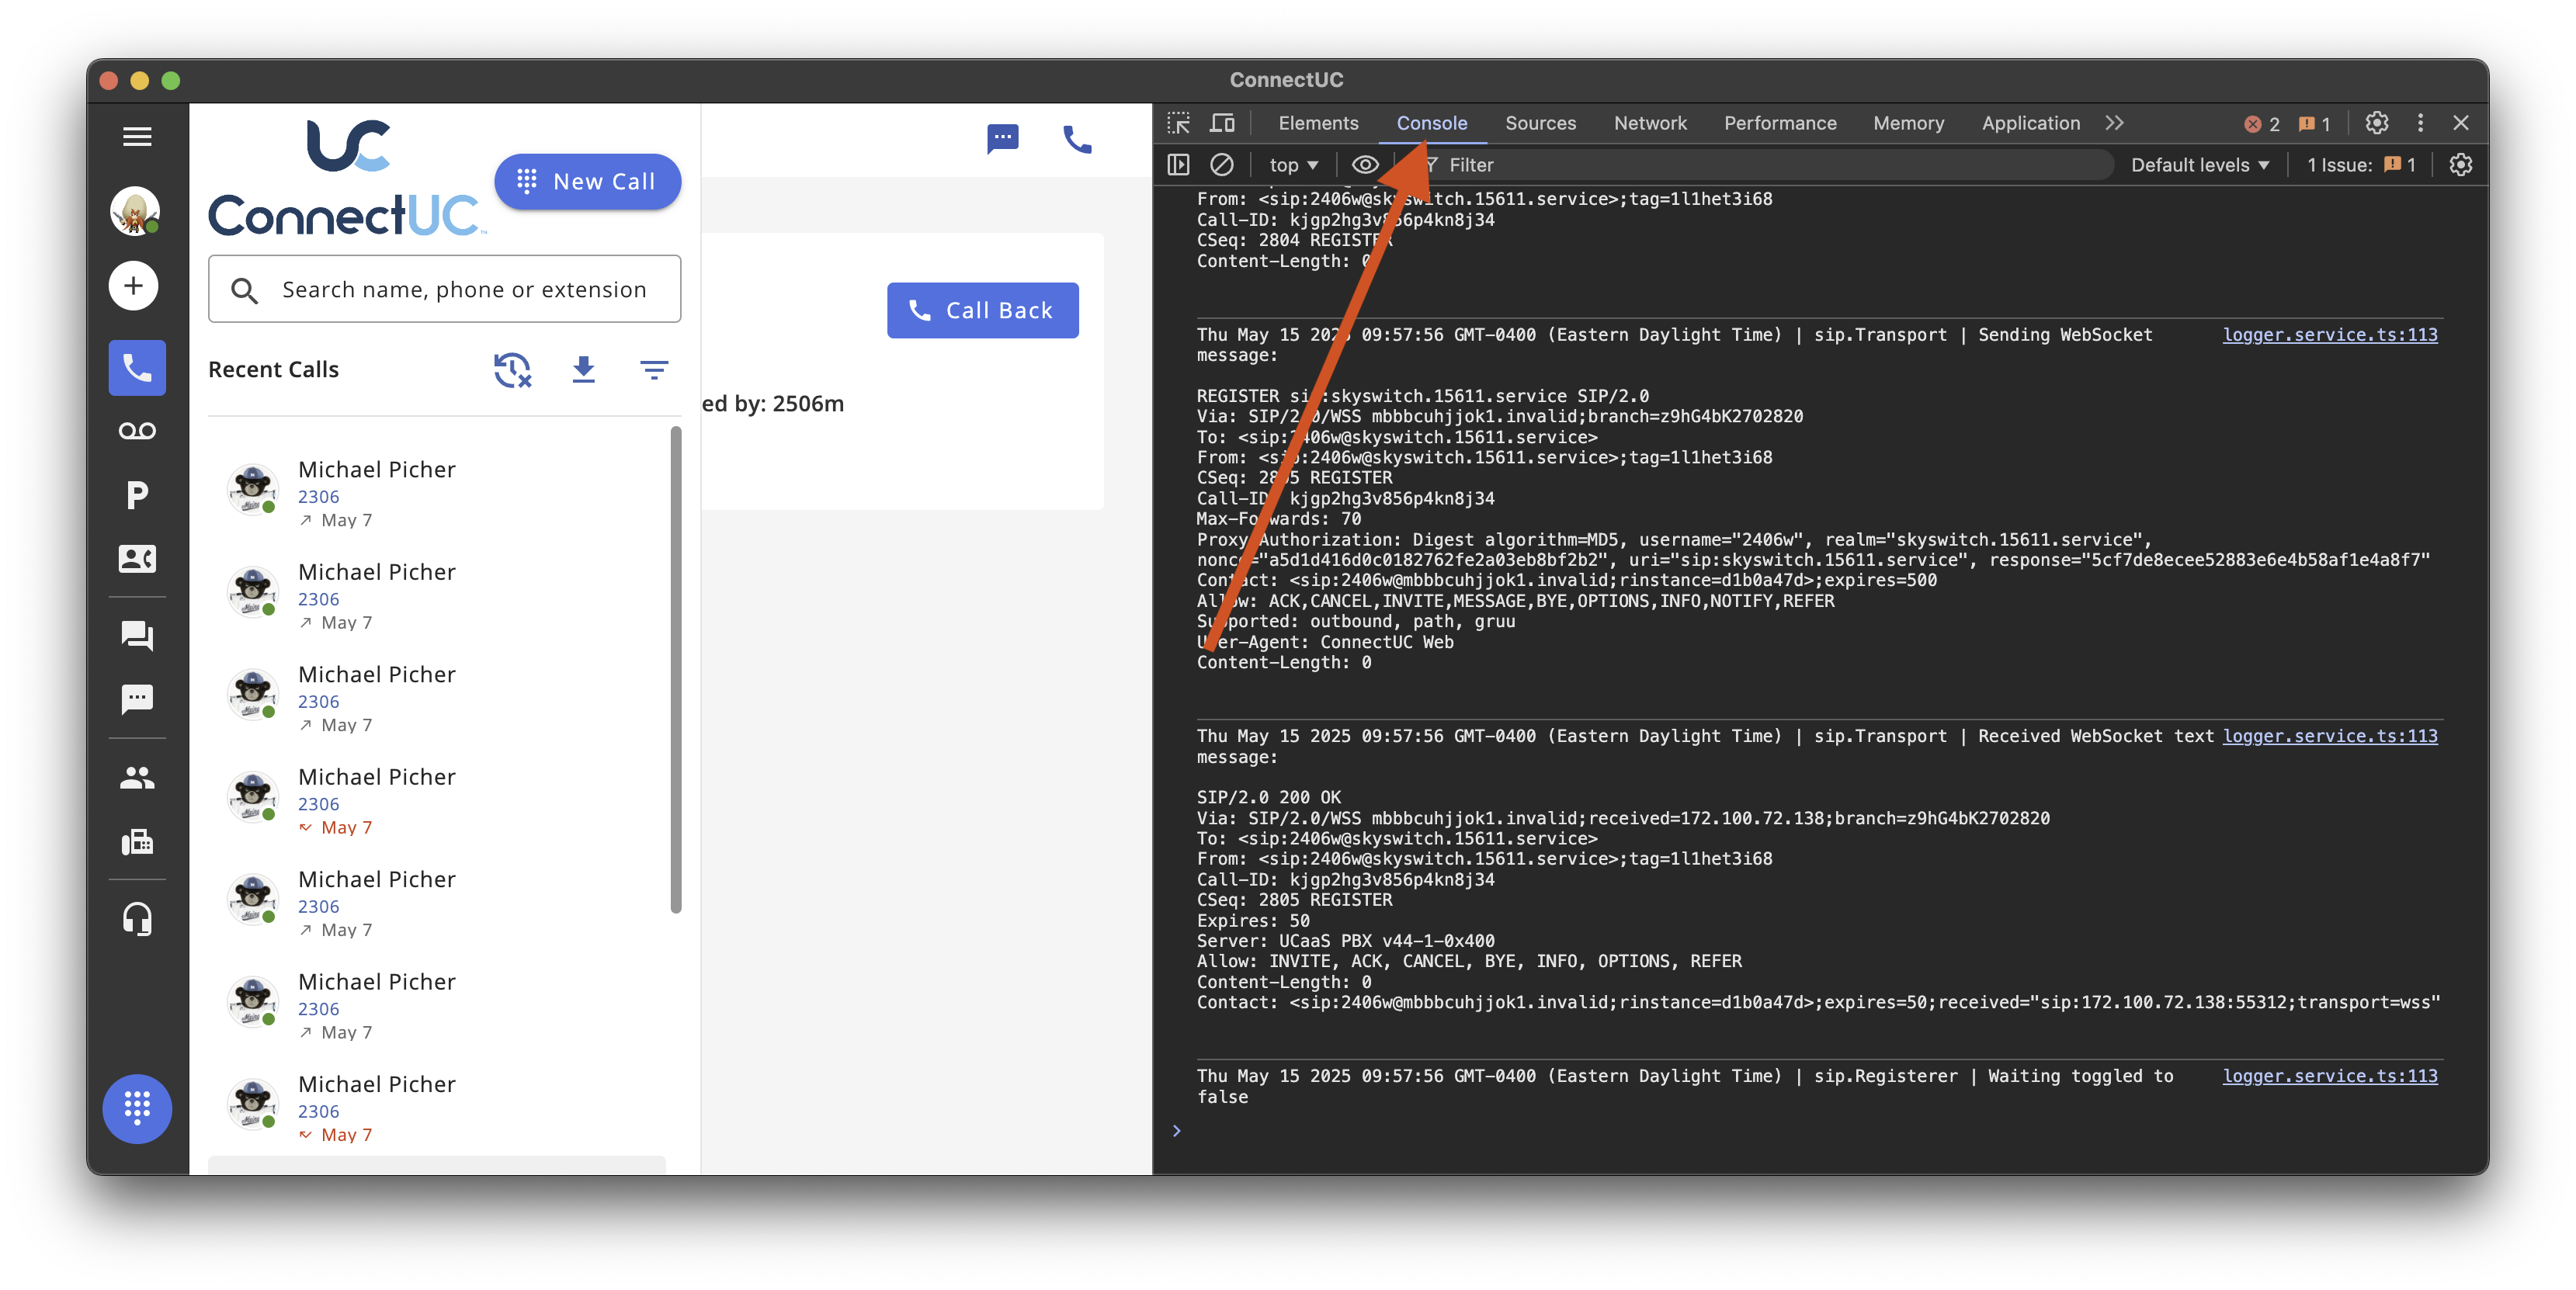Toggle live expression eye icon
Viewport: 2576px width, 1290px height.
click(x=1365, y=165)
